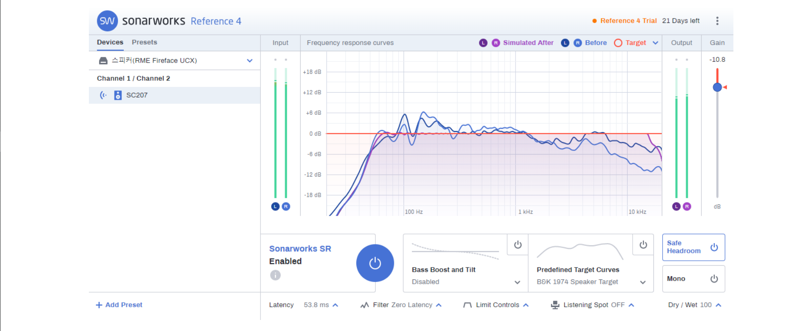Toggle the Before right channel R curve

(x=578, y=43)
